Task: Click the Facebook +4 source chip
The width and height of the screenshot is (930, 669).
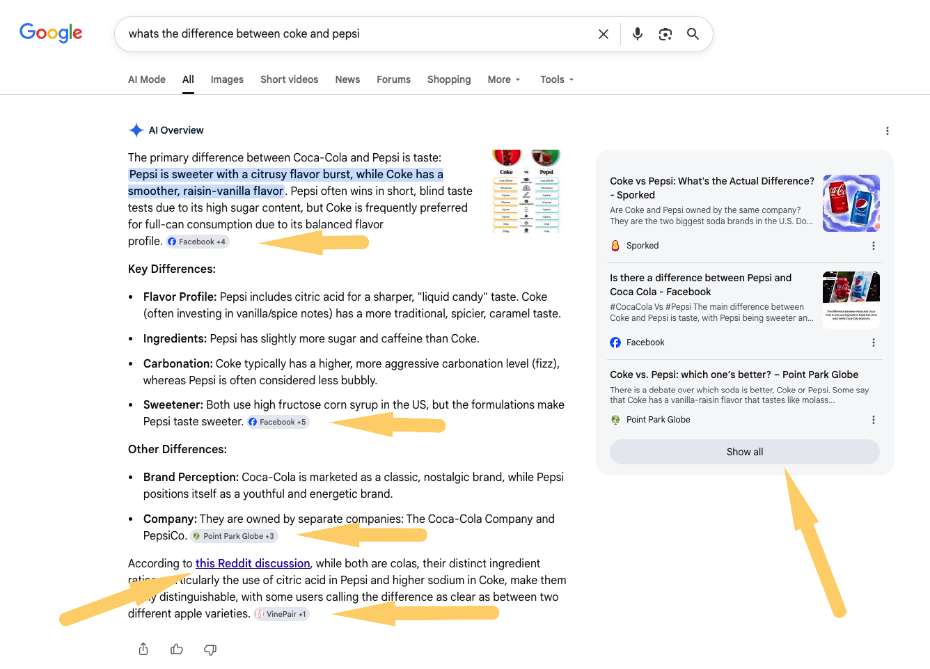Action: 198,242
